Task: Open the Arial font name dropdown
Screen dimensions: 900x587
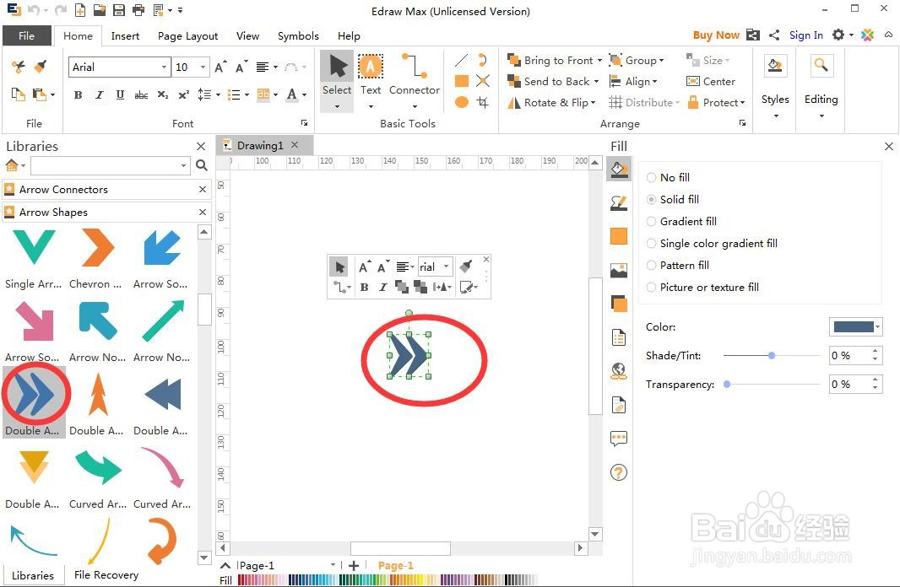Action: pos(164,67)
